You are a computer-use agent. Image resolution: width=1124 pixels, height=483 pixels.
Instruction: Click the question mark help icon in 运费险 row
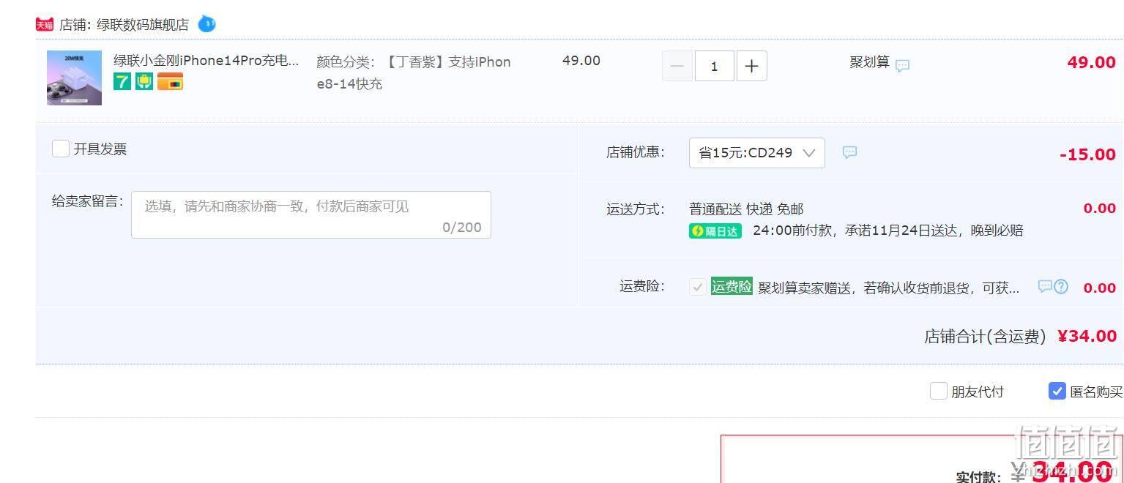[x=1061, y=286]
